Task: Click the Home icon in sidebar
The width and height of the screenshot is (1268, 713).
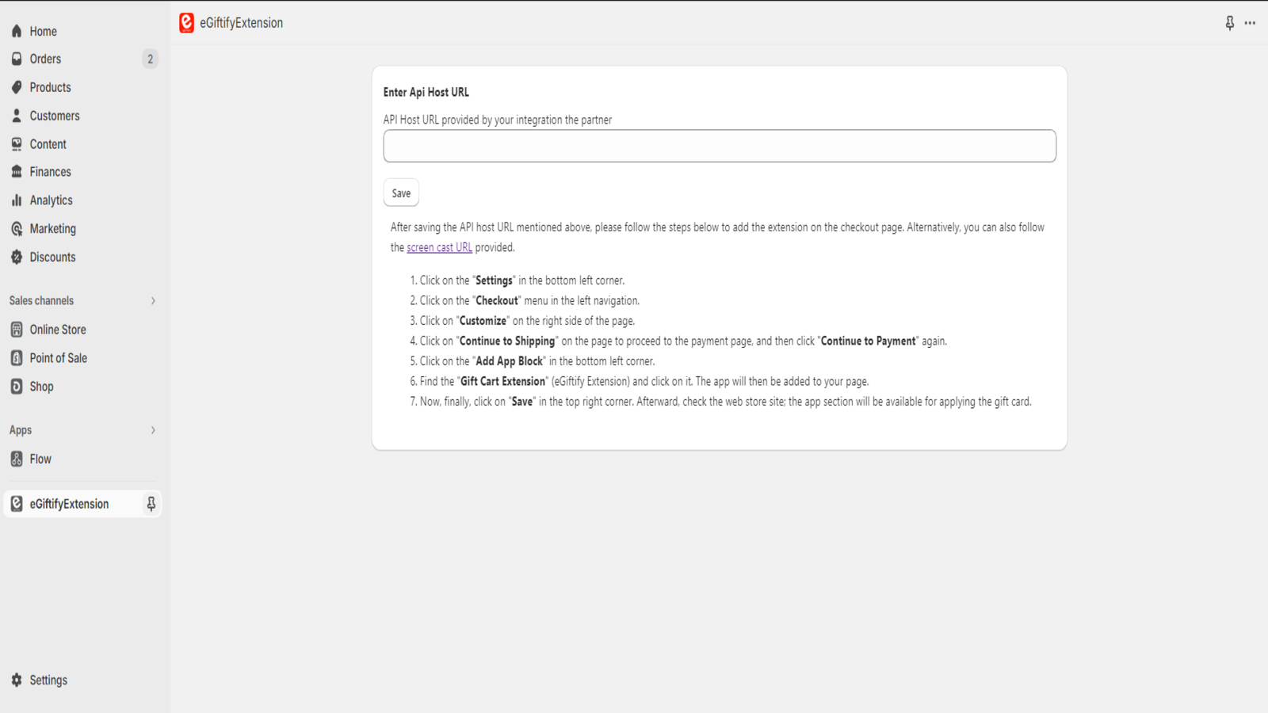Action: (x=17, y=31)
